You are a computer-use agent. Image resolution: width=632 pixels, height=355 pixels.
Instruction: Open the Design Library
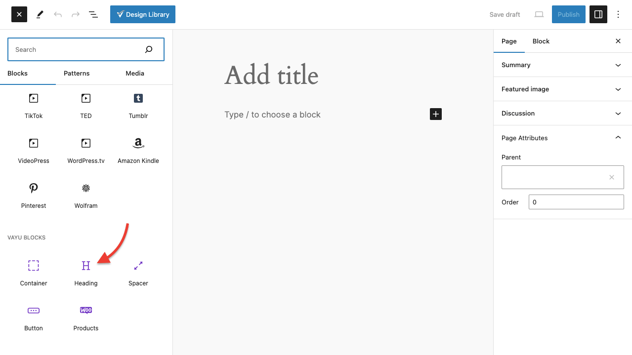pos(143,14)
